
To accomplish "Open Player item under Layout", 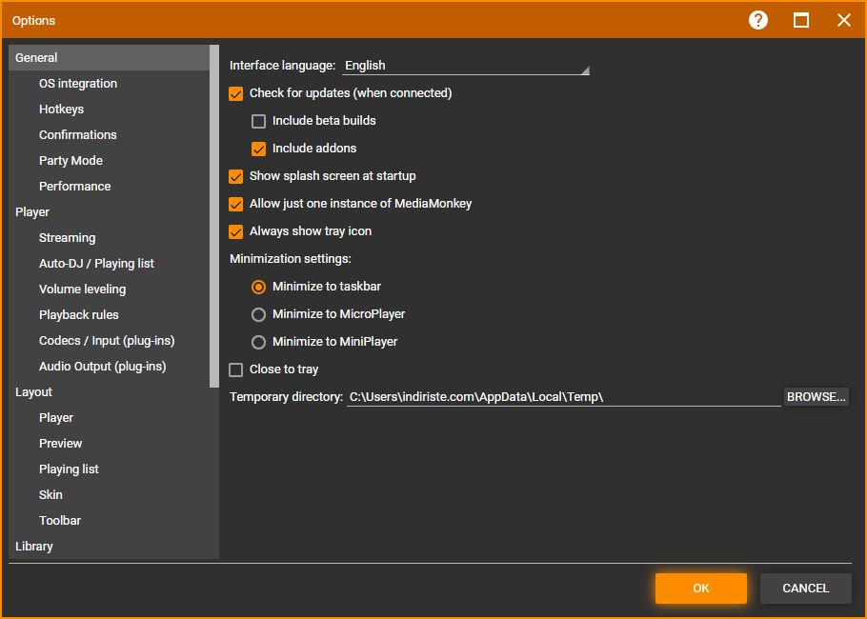I will click(56, 417).
